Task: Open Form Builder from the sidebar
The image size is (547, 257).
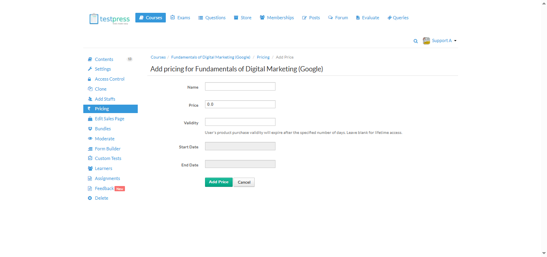Action: [x=108, y=149]
